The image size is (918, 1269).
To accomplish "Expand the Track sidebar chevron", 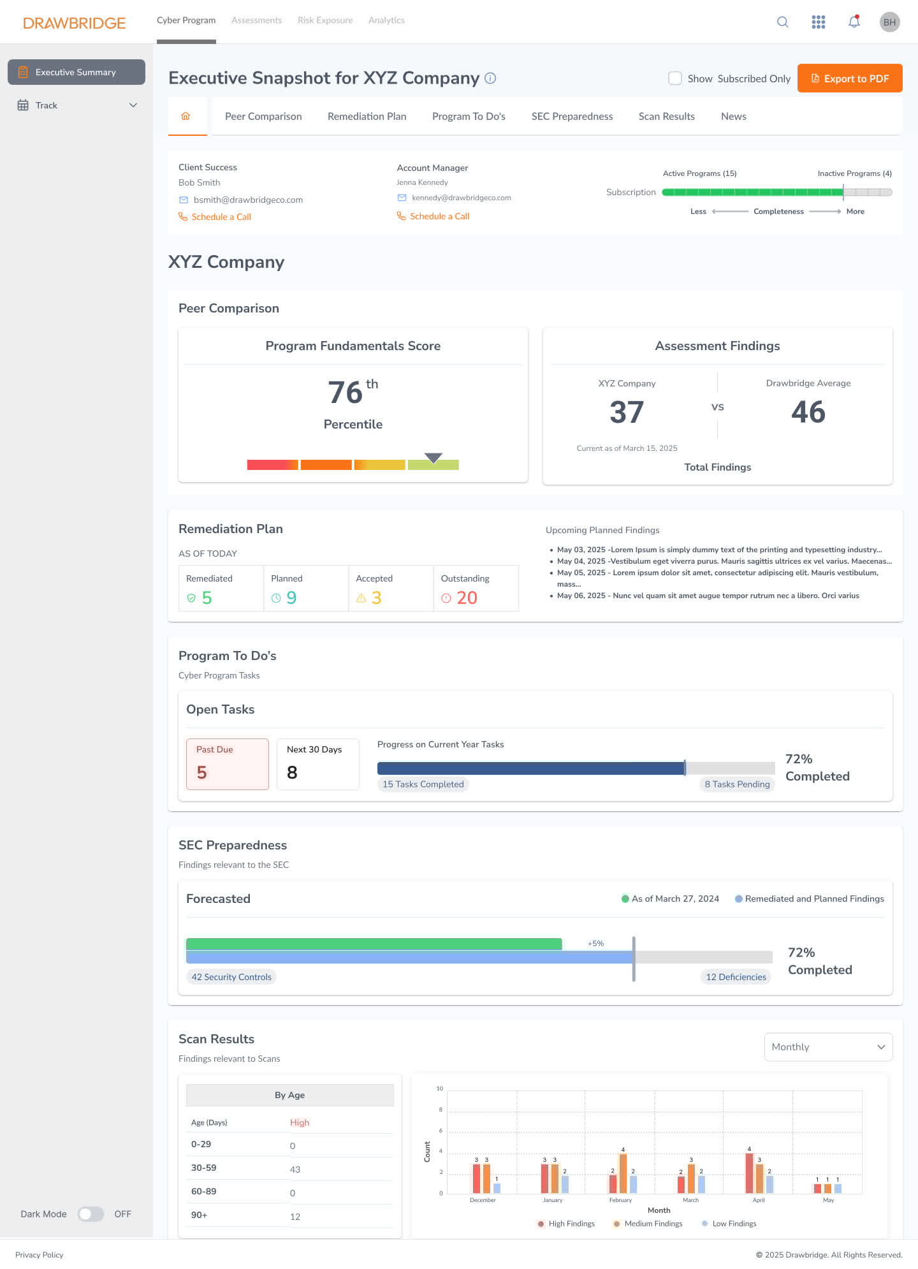I will (133, 105).
